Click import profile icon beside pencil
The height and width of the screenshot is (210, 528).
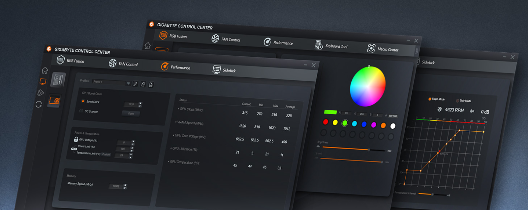coord(143,84)
